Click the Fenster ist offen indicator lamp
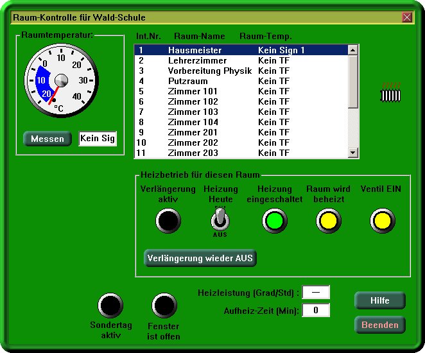Screen dimensions: 425x353 (164, 306)
